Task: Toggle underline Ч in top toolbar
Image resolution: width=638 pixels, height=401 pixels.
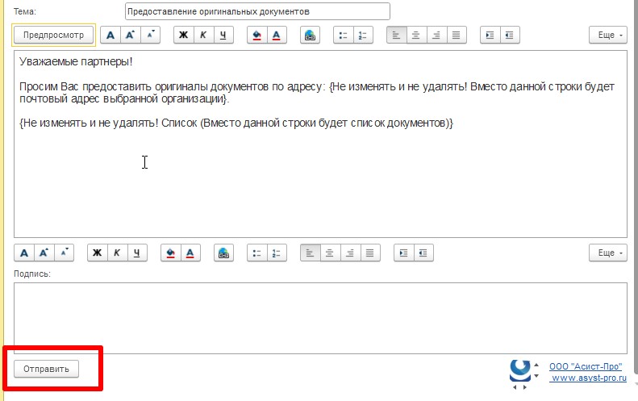Action: pos(223,35)
